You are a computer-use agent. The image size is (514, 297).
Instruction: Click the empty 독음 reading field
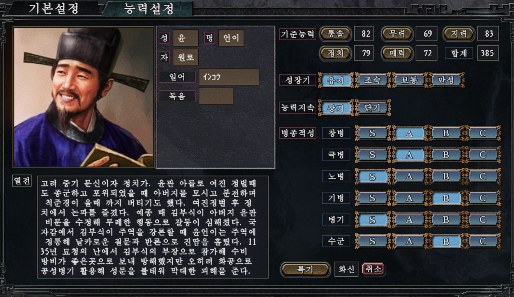pyautogui.click(x=216, y=96)
